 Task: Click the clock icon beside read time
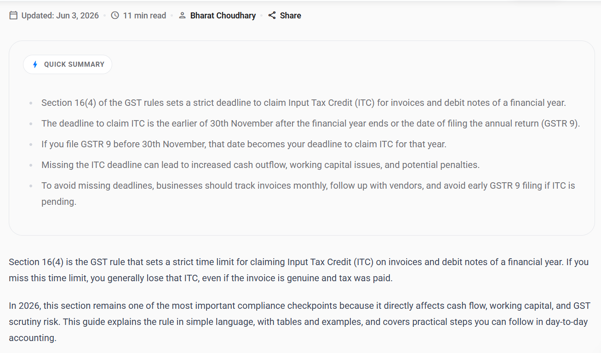point(115,16)
